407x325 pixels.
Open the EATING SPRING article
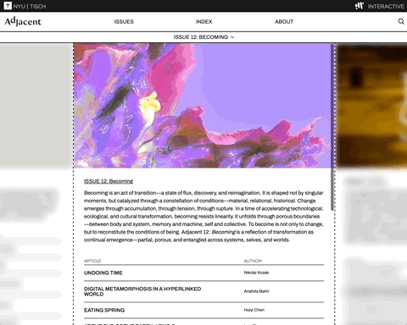[x=104, y=310]
